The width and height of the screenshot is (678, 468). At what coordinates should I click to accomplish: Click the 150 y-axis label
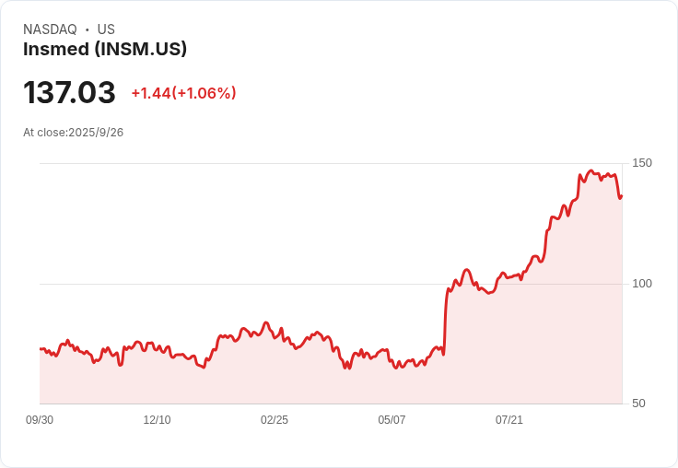click(642, 163)
